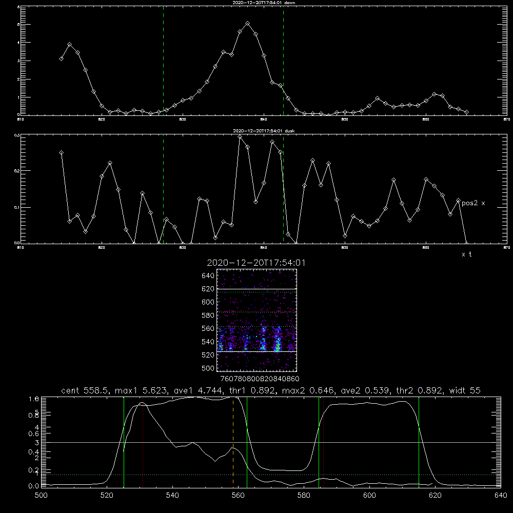Click '600' on the heatmap's y-axis
The image size is (513, 513).
[x=208, y=302]
